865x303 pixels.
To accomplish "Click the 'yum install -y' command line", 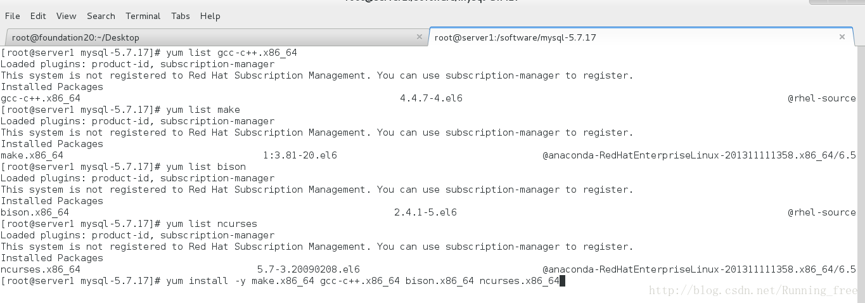I will (362, 281).
